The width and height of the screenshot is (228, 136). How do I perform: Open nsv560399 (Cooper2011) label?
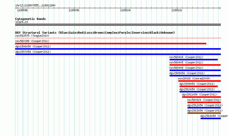(32, 41)
